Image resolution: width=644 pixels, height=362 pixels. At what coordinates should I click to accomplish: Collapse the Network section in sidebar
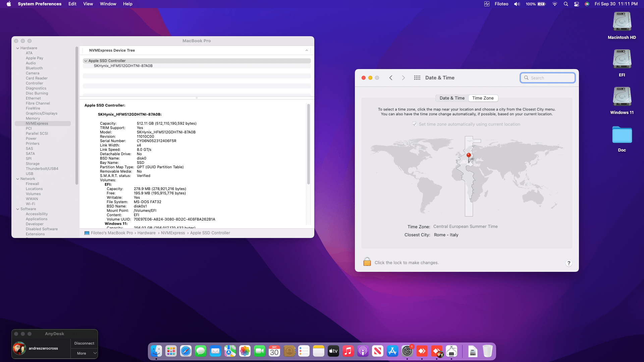(18, 179)
